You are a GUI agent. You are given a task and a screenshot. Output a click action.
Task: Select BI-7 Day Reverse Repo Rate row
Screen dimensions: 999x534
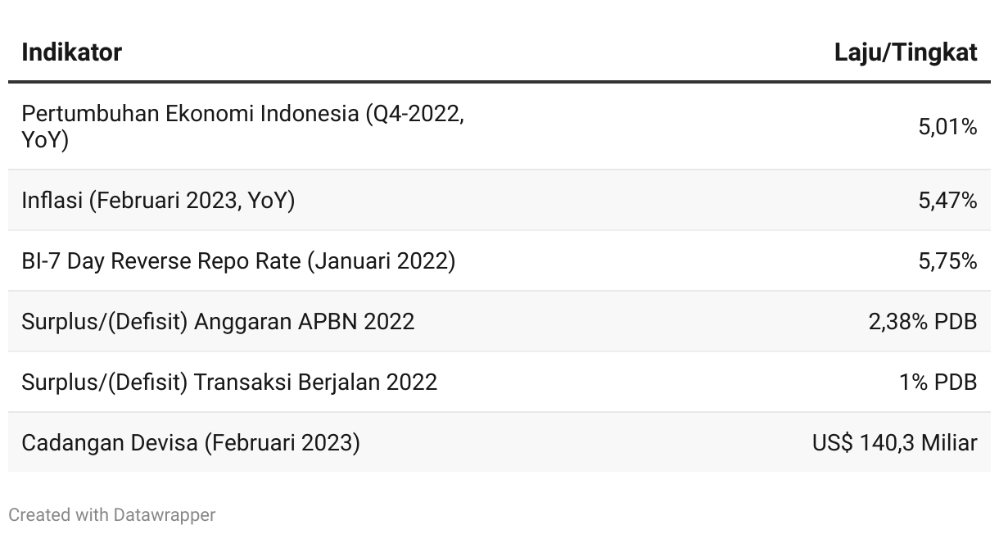[x=499, y=260]
